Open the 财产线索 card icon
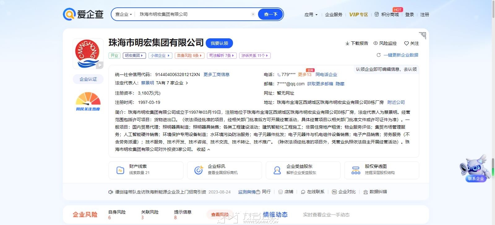Image resolution: width=495 pixels, height=225 pixels. (120, 170)
